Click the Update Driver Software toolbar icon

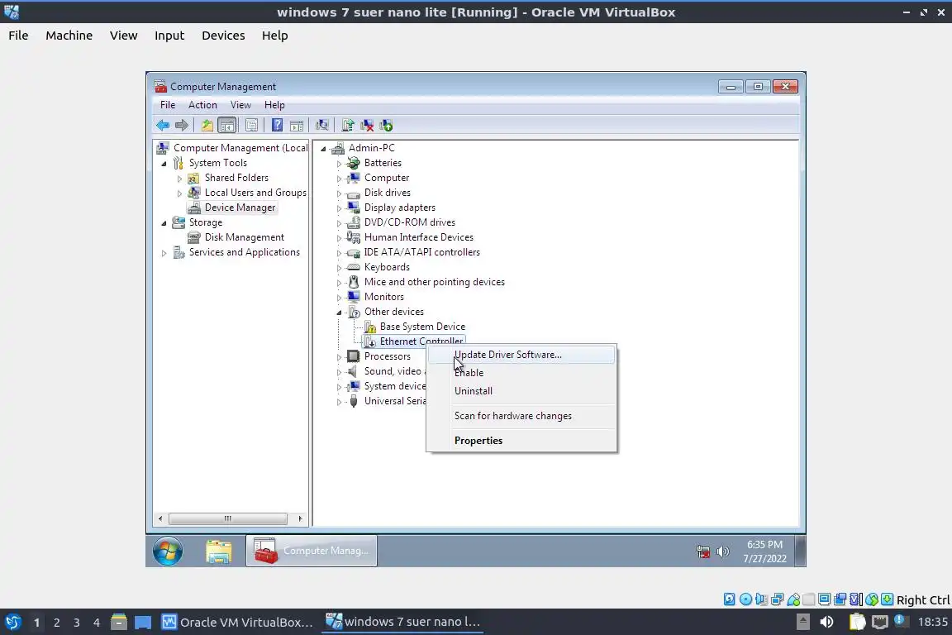tap(347, 125)
